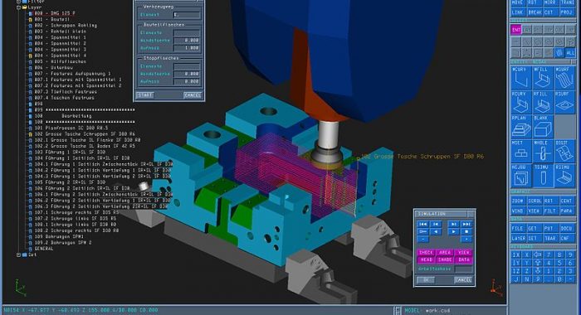The height and width of the screenshot is (315, 581).
Task: Stop the simulation playback
Action: pyautogui.click(x=466, y=232)
